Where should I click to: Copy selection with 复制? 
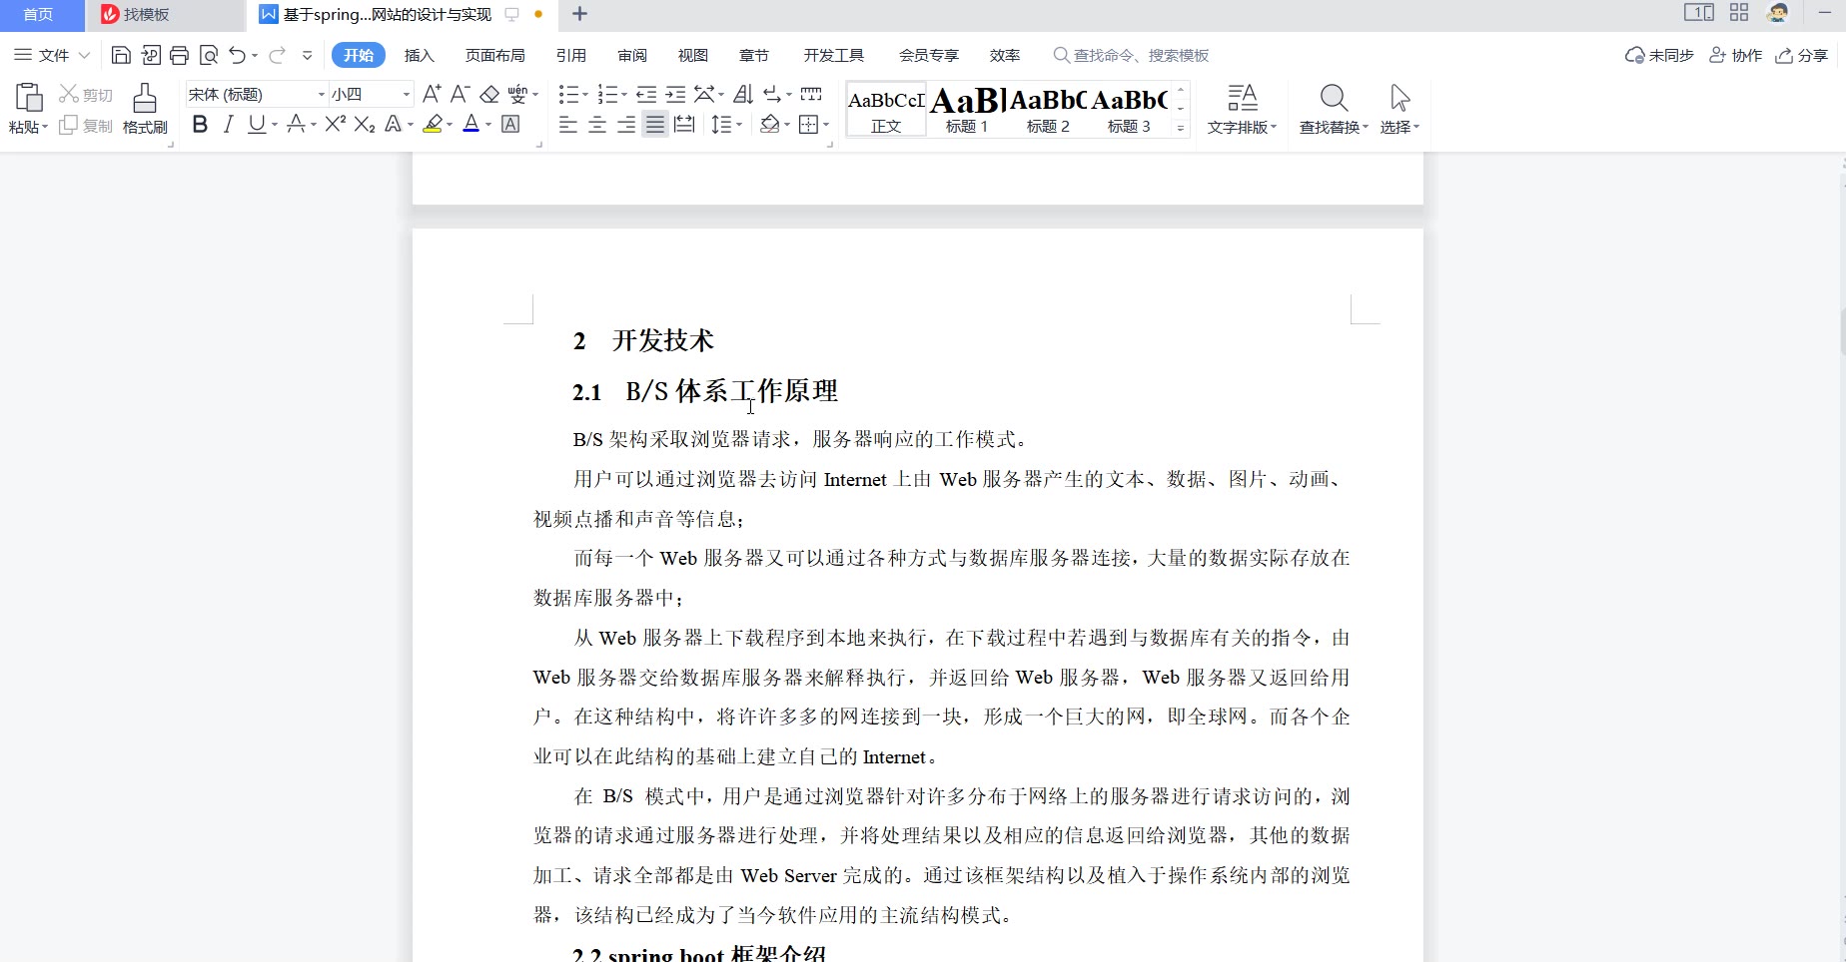(86, 126)
